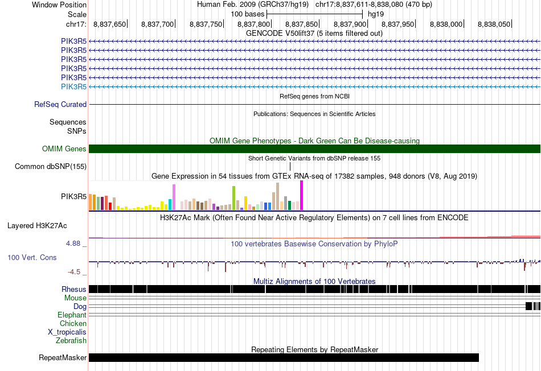Screen dimensions: 541x371
Task: Click the violet GTEx expression bar
Action: 174,197
